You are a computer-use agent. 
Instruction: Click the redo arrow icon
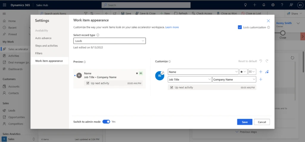pos(267,61)
